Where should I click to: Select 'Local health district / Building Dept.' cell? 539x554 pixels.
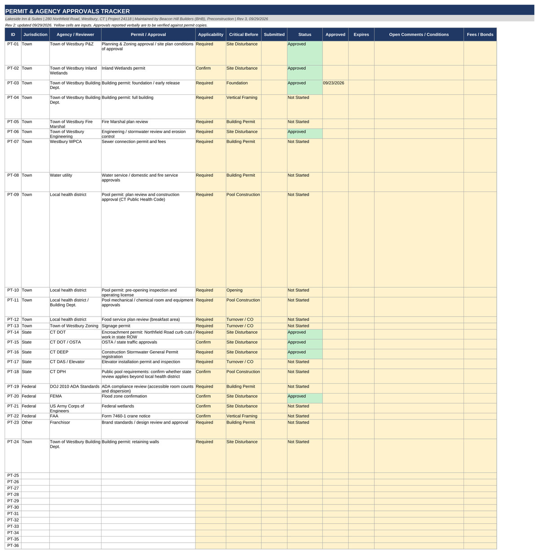[x=75, y=307]
